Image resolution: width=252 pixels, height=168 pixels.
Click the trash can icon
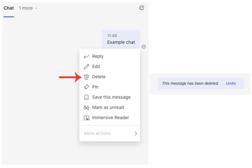coord(86,77)
